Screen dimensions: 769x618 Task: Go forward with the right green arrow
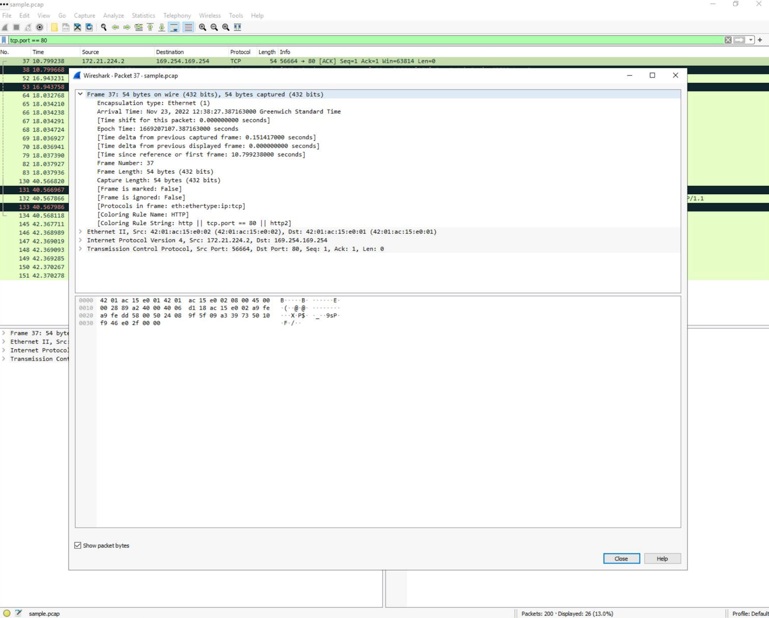[127, 27]
